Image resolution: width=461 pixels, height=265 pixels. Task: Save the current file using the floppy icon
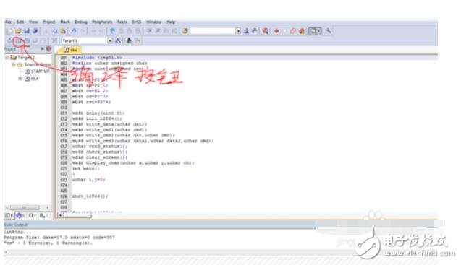(x=27, y=31)
